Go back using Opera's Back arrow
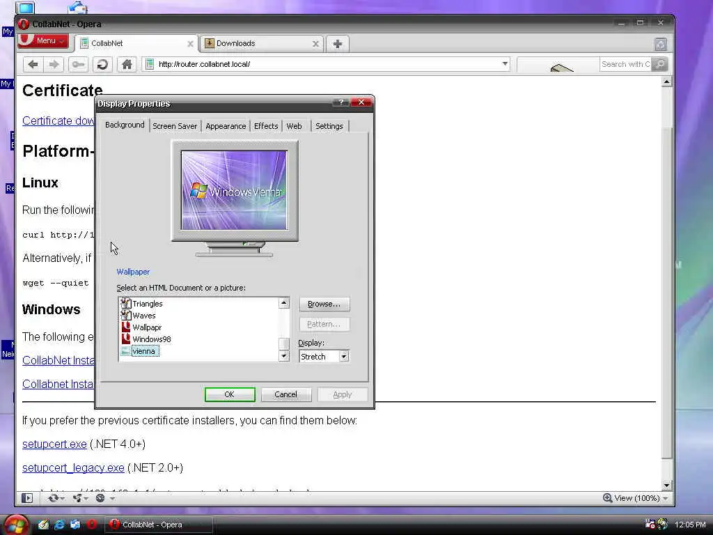 (x=33, y=64)
